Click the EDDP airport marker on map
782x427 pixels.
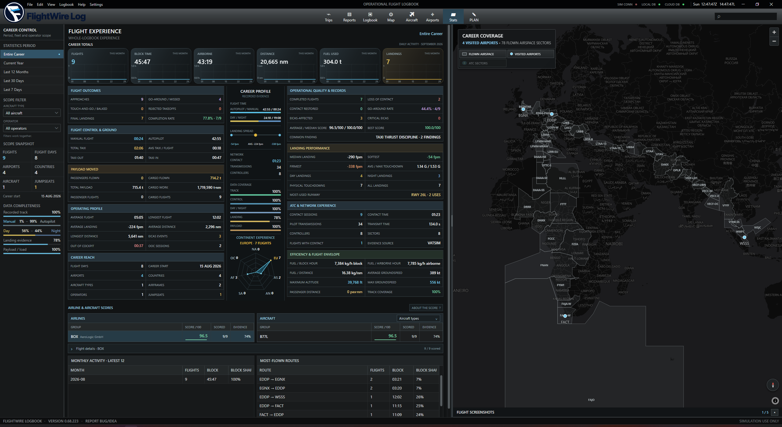(x=552, y=114)
